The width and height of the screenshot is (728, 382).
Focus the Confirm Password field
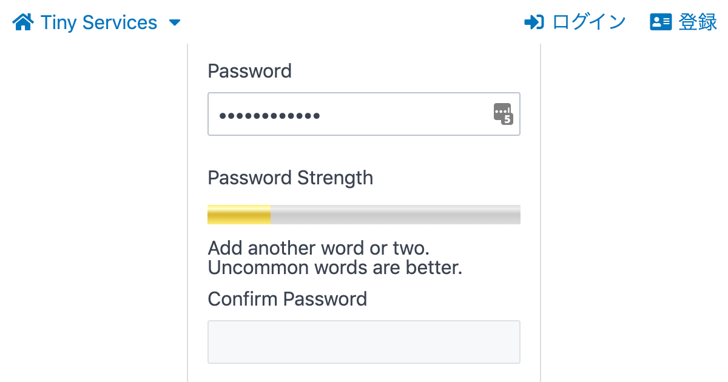pos(363,342)
